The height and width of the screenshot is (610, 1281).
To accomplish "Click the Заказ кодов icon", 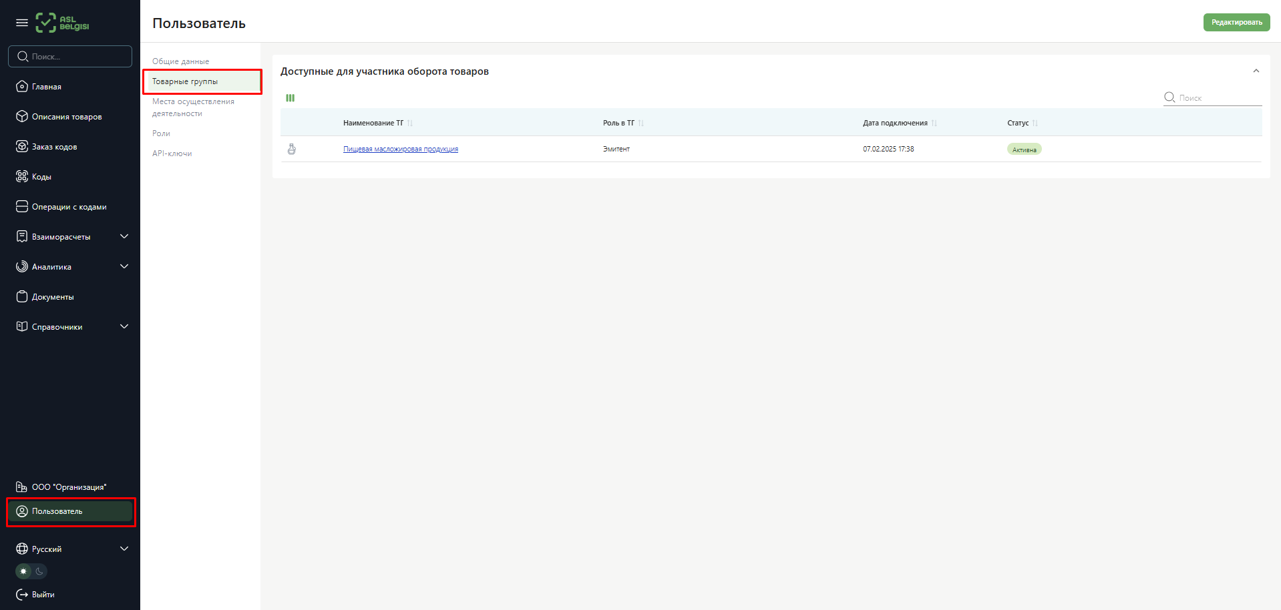I will [22, 146].
